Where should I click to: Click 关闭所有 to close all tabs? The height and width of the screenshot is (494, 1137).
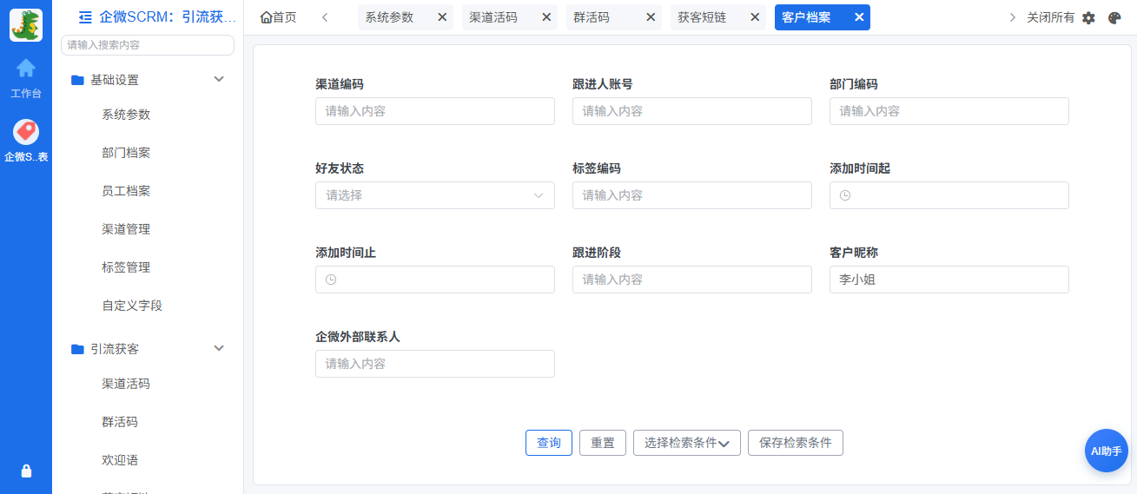point(1050,17)
